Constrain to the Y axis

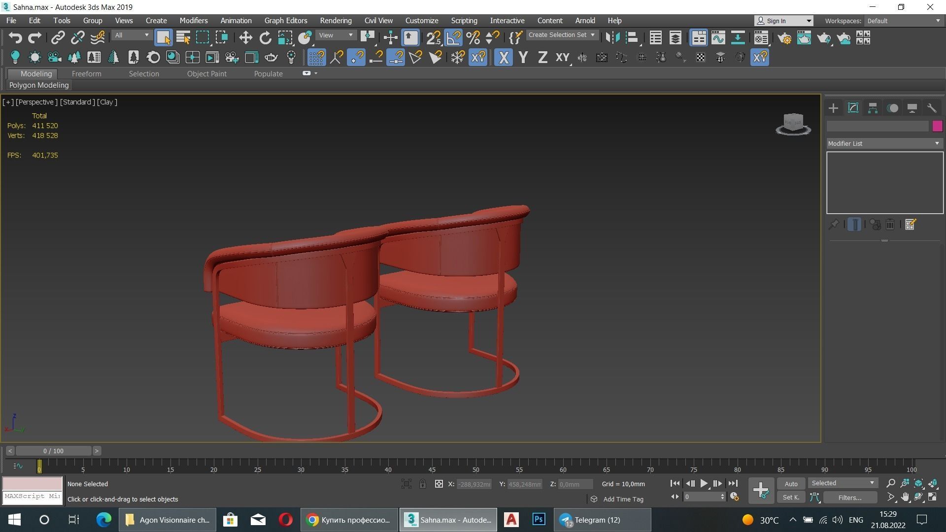tap(523, 58)
